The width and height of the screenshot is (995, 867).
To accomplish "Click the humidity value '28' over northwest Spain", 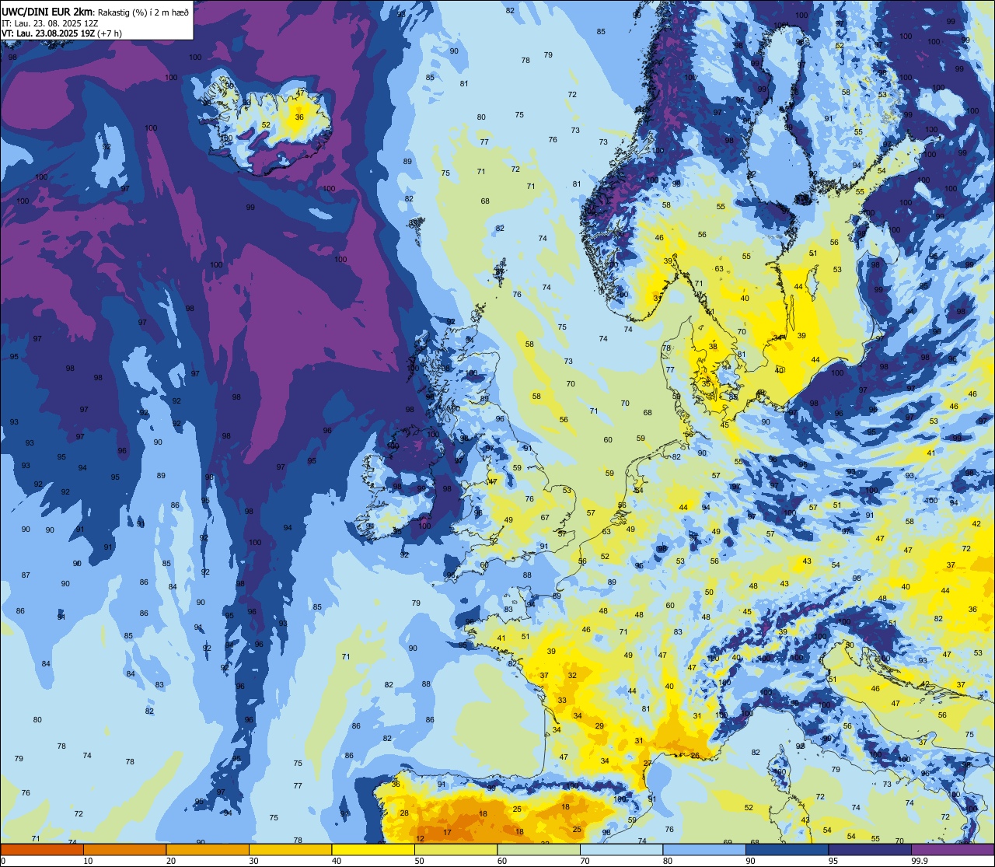I will (404, 813).
